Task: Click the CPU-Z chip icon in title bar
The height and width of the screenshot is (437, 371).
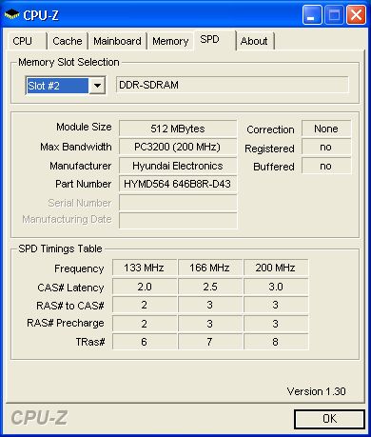Action: point(11,14)
